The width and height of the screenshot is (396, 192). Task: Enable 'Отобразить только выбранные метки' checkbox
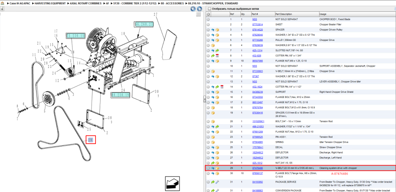click(209, 9)
